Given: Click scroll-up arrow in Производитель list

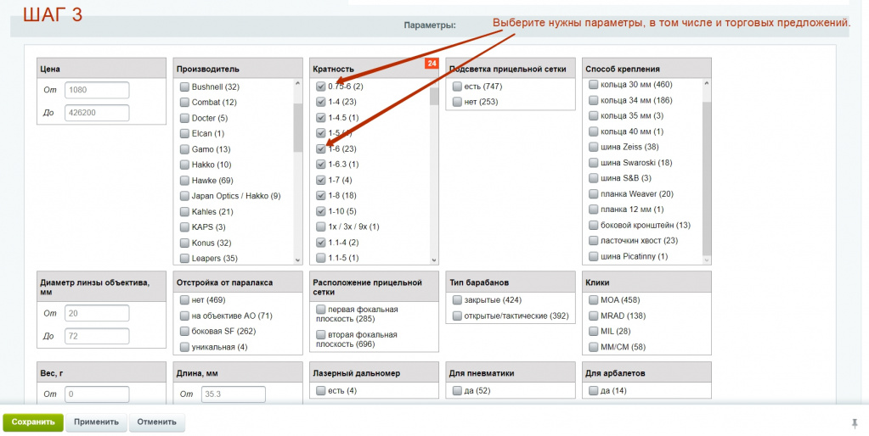Looking at the screenshot, I should [298, 83].
